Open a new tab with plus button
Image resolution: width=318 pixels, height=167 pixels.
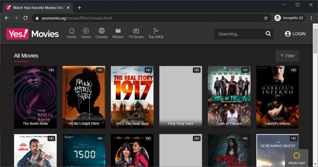(79, 8)
